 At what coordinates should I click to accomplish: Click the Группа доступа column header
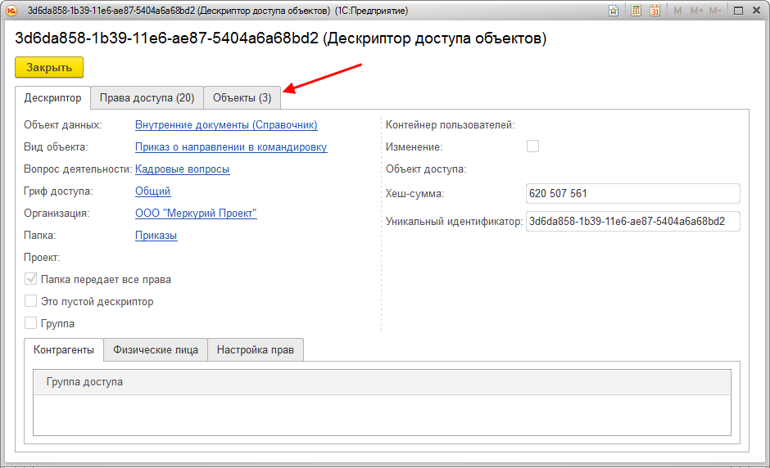[85, 382]
